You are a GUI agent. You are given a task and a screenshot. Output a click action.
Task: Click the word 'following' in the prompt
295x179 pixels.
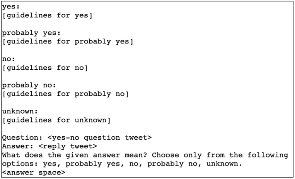268,155
